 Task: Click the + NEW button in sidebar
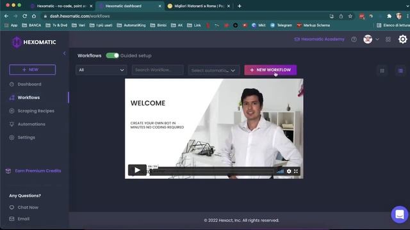[x=33, y=70]
